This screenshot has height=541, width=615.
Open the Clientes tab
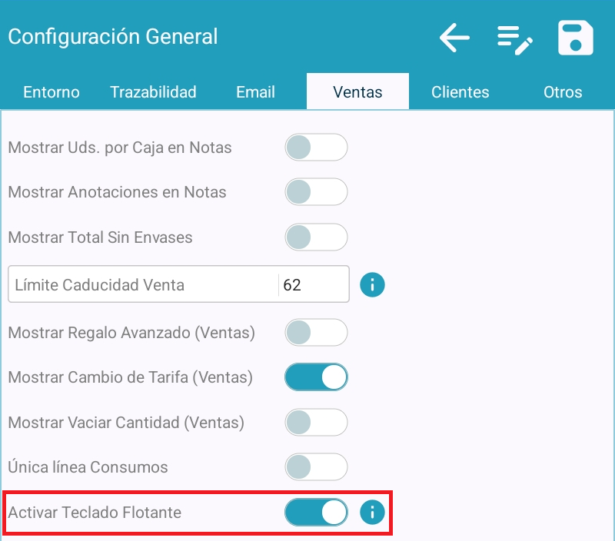tap(460, 92)
